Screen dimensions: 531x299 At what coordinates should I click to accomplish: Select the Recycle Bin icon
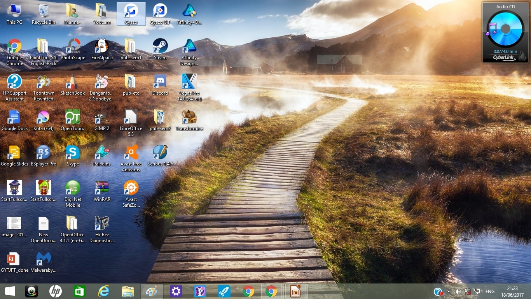click(x=44, y=14)
